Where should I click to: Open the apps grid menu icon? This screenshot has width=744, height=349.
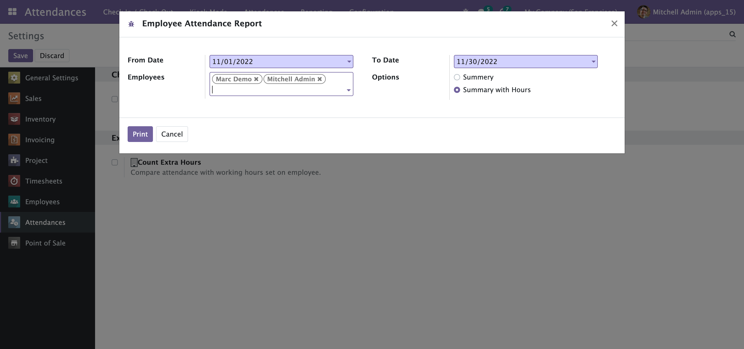pyautogui.click(x=12, y=12)
